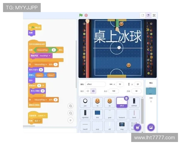The width and height of the screenshot is (181, 145).
Task: Open the choose a backdrop button
Action: pyautogui.click(x=151, y=127)
